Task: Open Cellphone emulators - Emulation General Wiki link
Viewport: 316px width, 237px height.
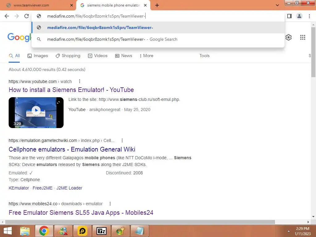Action: 72,149
